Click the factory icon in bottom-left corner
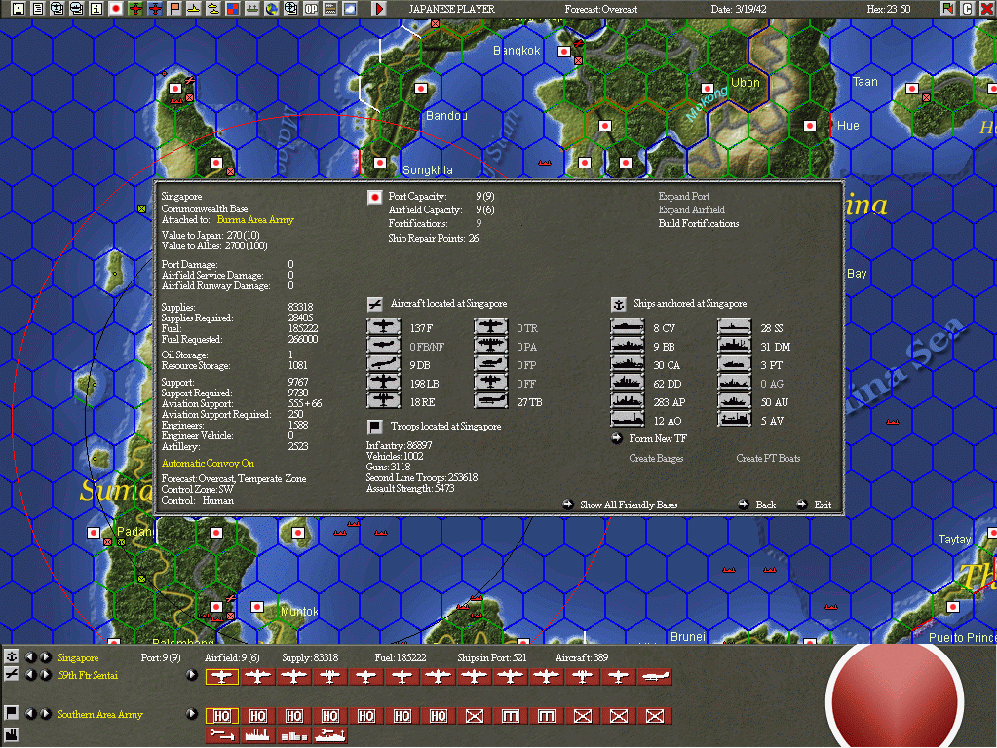Image resolution: width=997 pixels, height=748 pixels. [12, 735]
